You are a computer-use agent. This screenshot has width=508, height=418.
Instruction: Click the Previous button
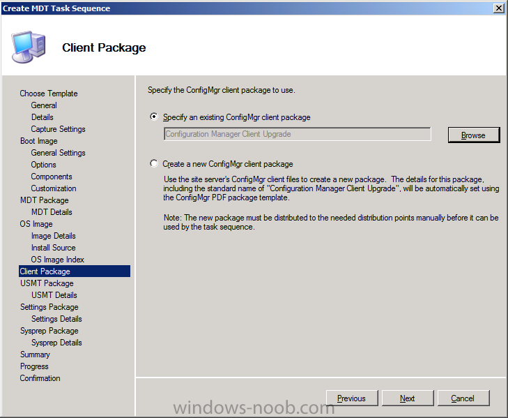(351, 398)
